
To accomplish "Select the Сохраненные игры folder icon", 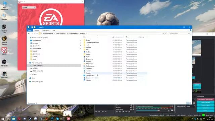I will (x=84, y=78).
